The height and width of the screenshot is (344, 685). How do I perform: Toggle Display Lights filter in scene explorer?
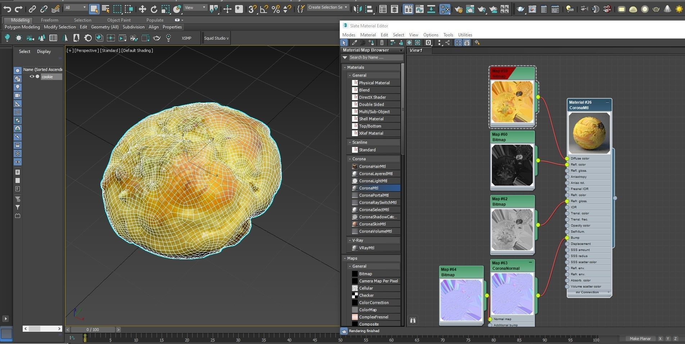pos(17,87)
